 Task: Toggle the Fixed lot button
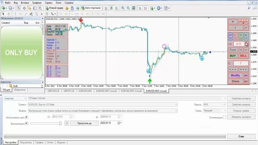click(233, 50)
